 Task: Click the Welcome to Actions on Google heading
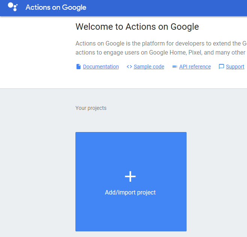pyautogui.click(x=137, y=27)
